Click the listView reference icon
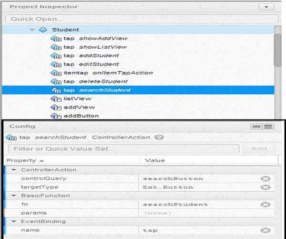286x239 pixels. (56, 98)
